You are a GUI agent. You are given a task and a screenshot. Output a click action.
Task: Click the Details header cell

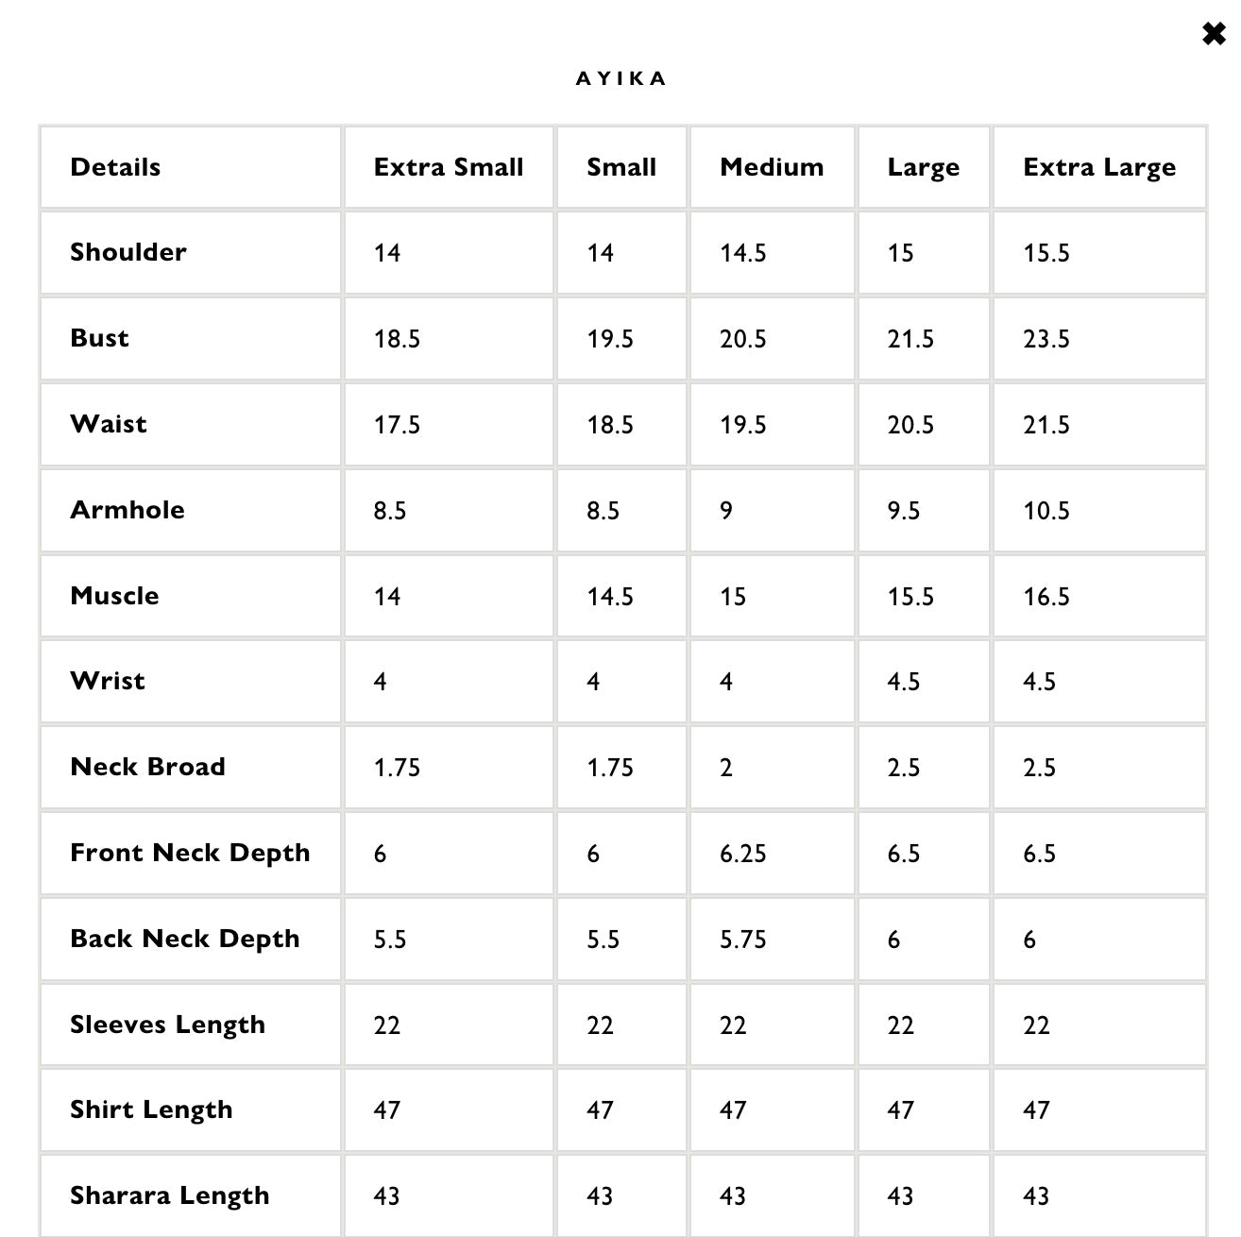(115, 167)
